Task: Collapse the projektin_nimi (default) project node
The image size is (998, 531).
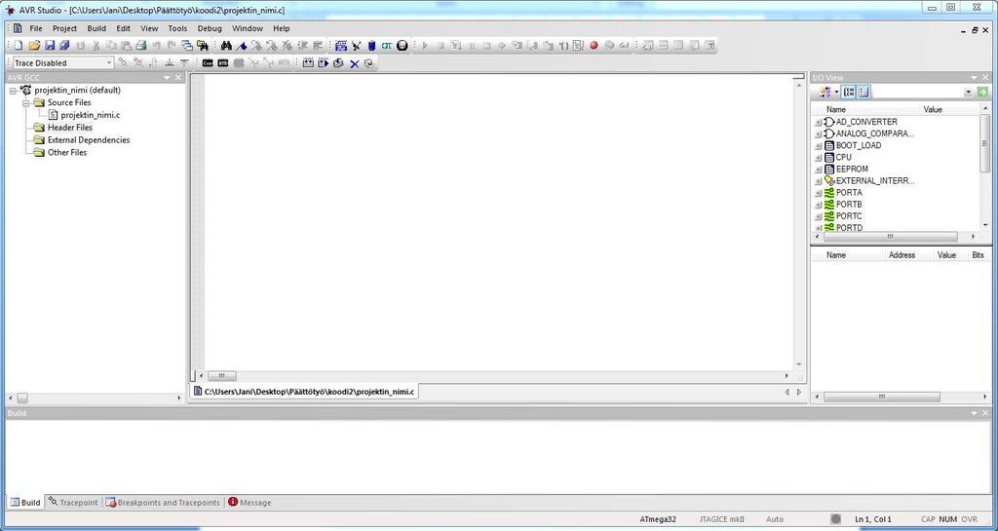Action: [13, 91]
